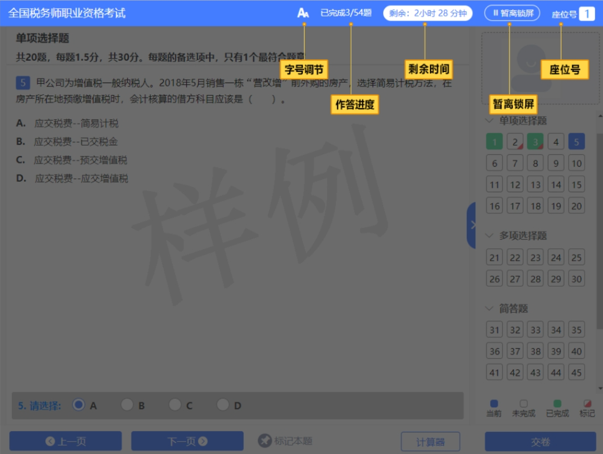Collapse the 单项选择题 section
This screenshot has height=454, width=603.
click(x=490, y=120)
